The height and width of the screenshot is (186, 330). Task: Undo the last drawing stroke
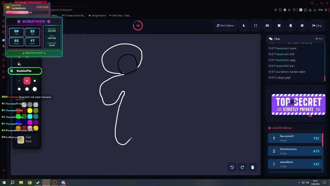(x=232, y=167)
